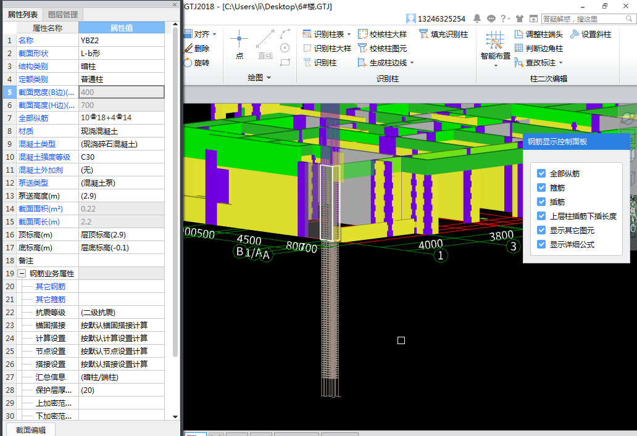Click 查改标注 tool

535,62
